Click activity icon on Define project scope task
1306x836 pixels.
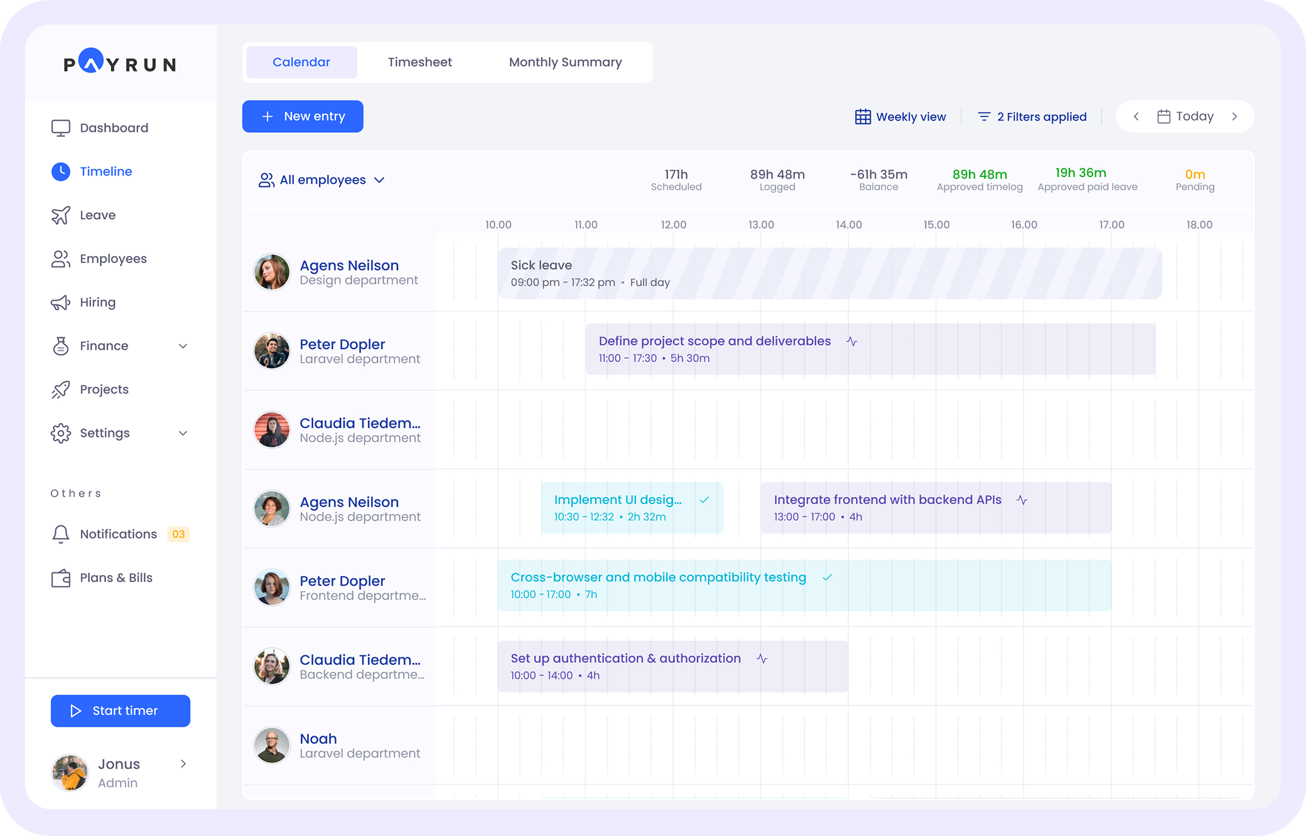[x=851, y=341]
